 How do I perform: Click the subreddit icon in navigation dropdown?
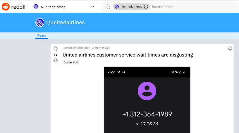pos(36,7)
